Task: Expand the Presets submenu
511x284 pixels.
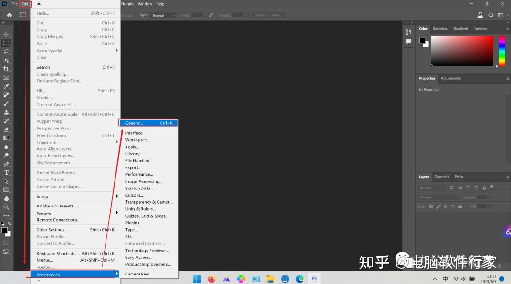Action: [x=75, y=214]
